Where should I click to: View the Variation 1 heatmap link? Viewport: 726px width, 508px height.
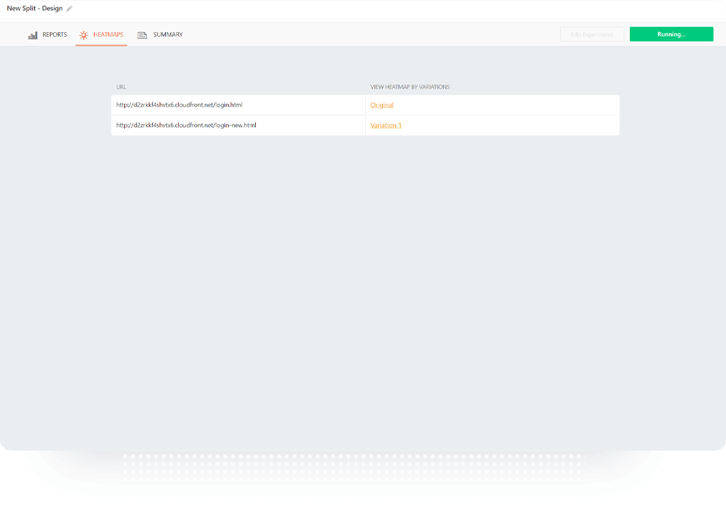point(386,126)
